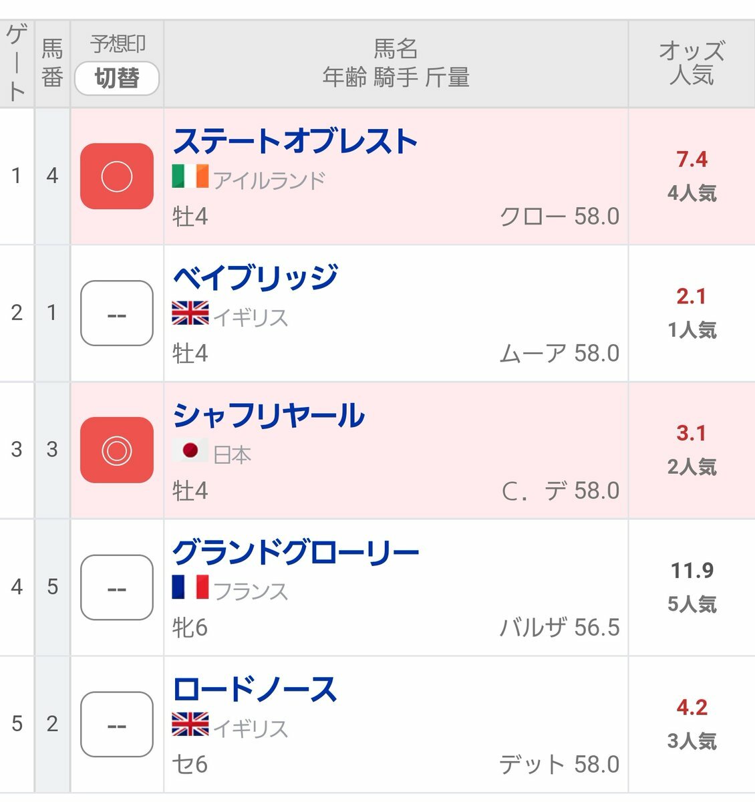Click the 馬番 column header
This screenshot has width=755, height=802.
(52, 63)
